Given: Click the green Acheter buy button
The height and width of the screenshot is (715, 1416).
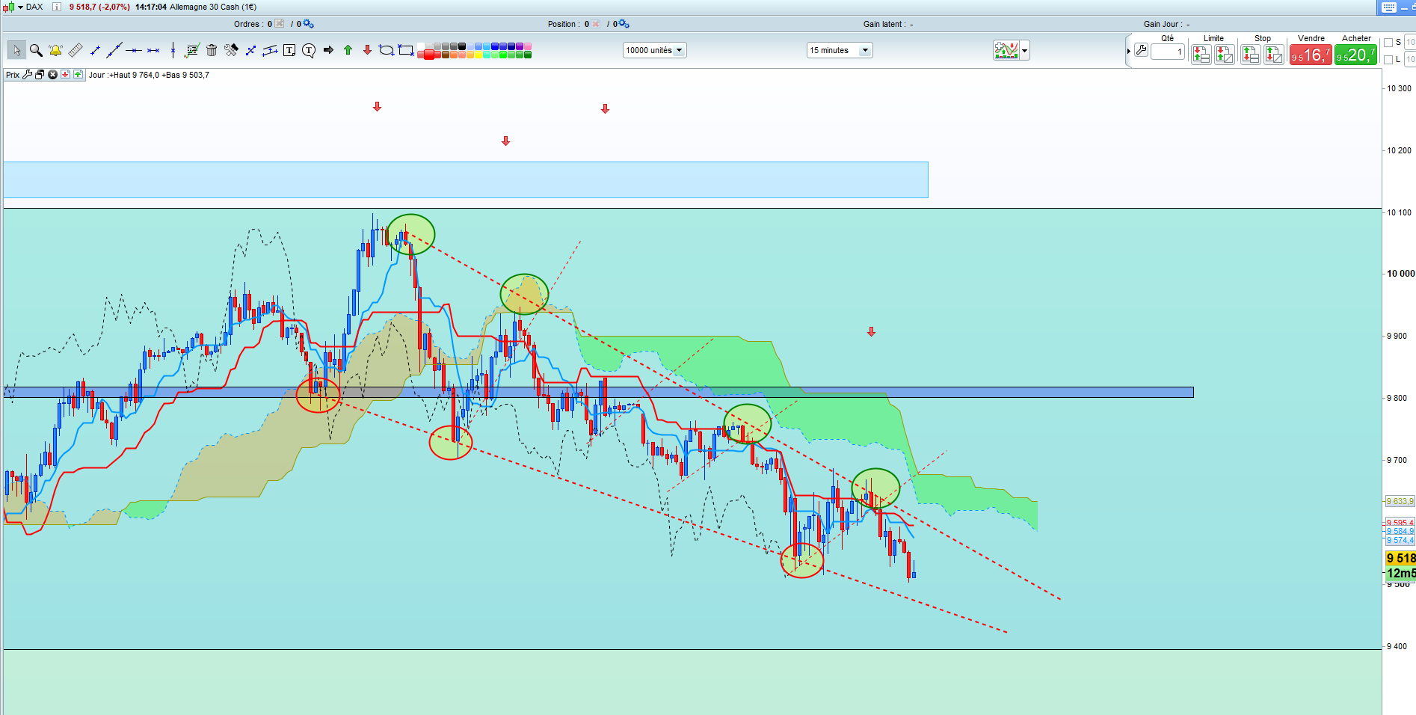Looking at the screenshot, I should (1355, 55).
